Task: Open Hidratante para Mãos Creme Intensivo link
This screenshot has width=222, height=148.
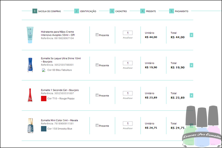Action: click(58, 33)
